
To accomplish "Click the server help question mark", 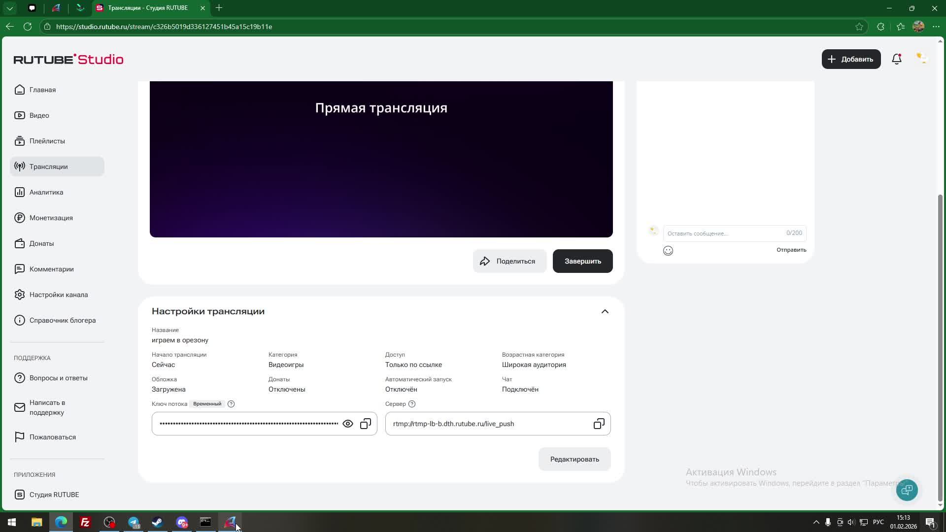I will click(x=412, y=404).
